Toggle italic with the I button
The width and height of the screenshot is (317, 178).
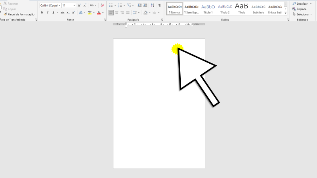[x=48, y=13]
